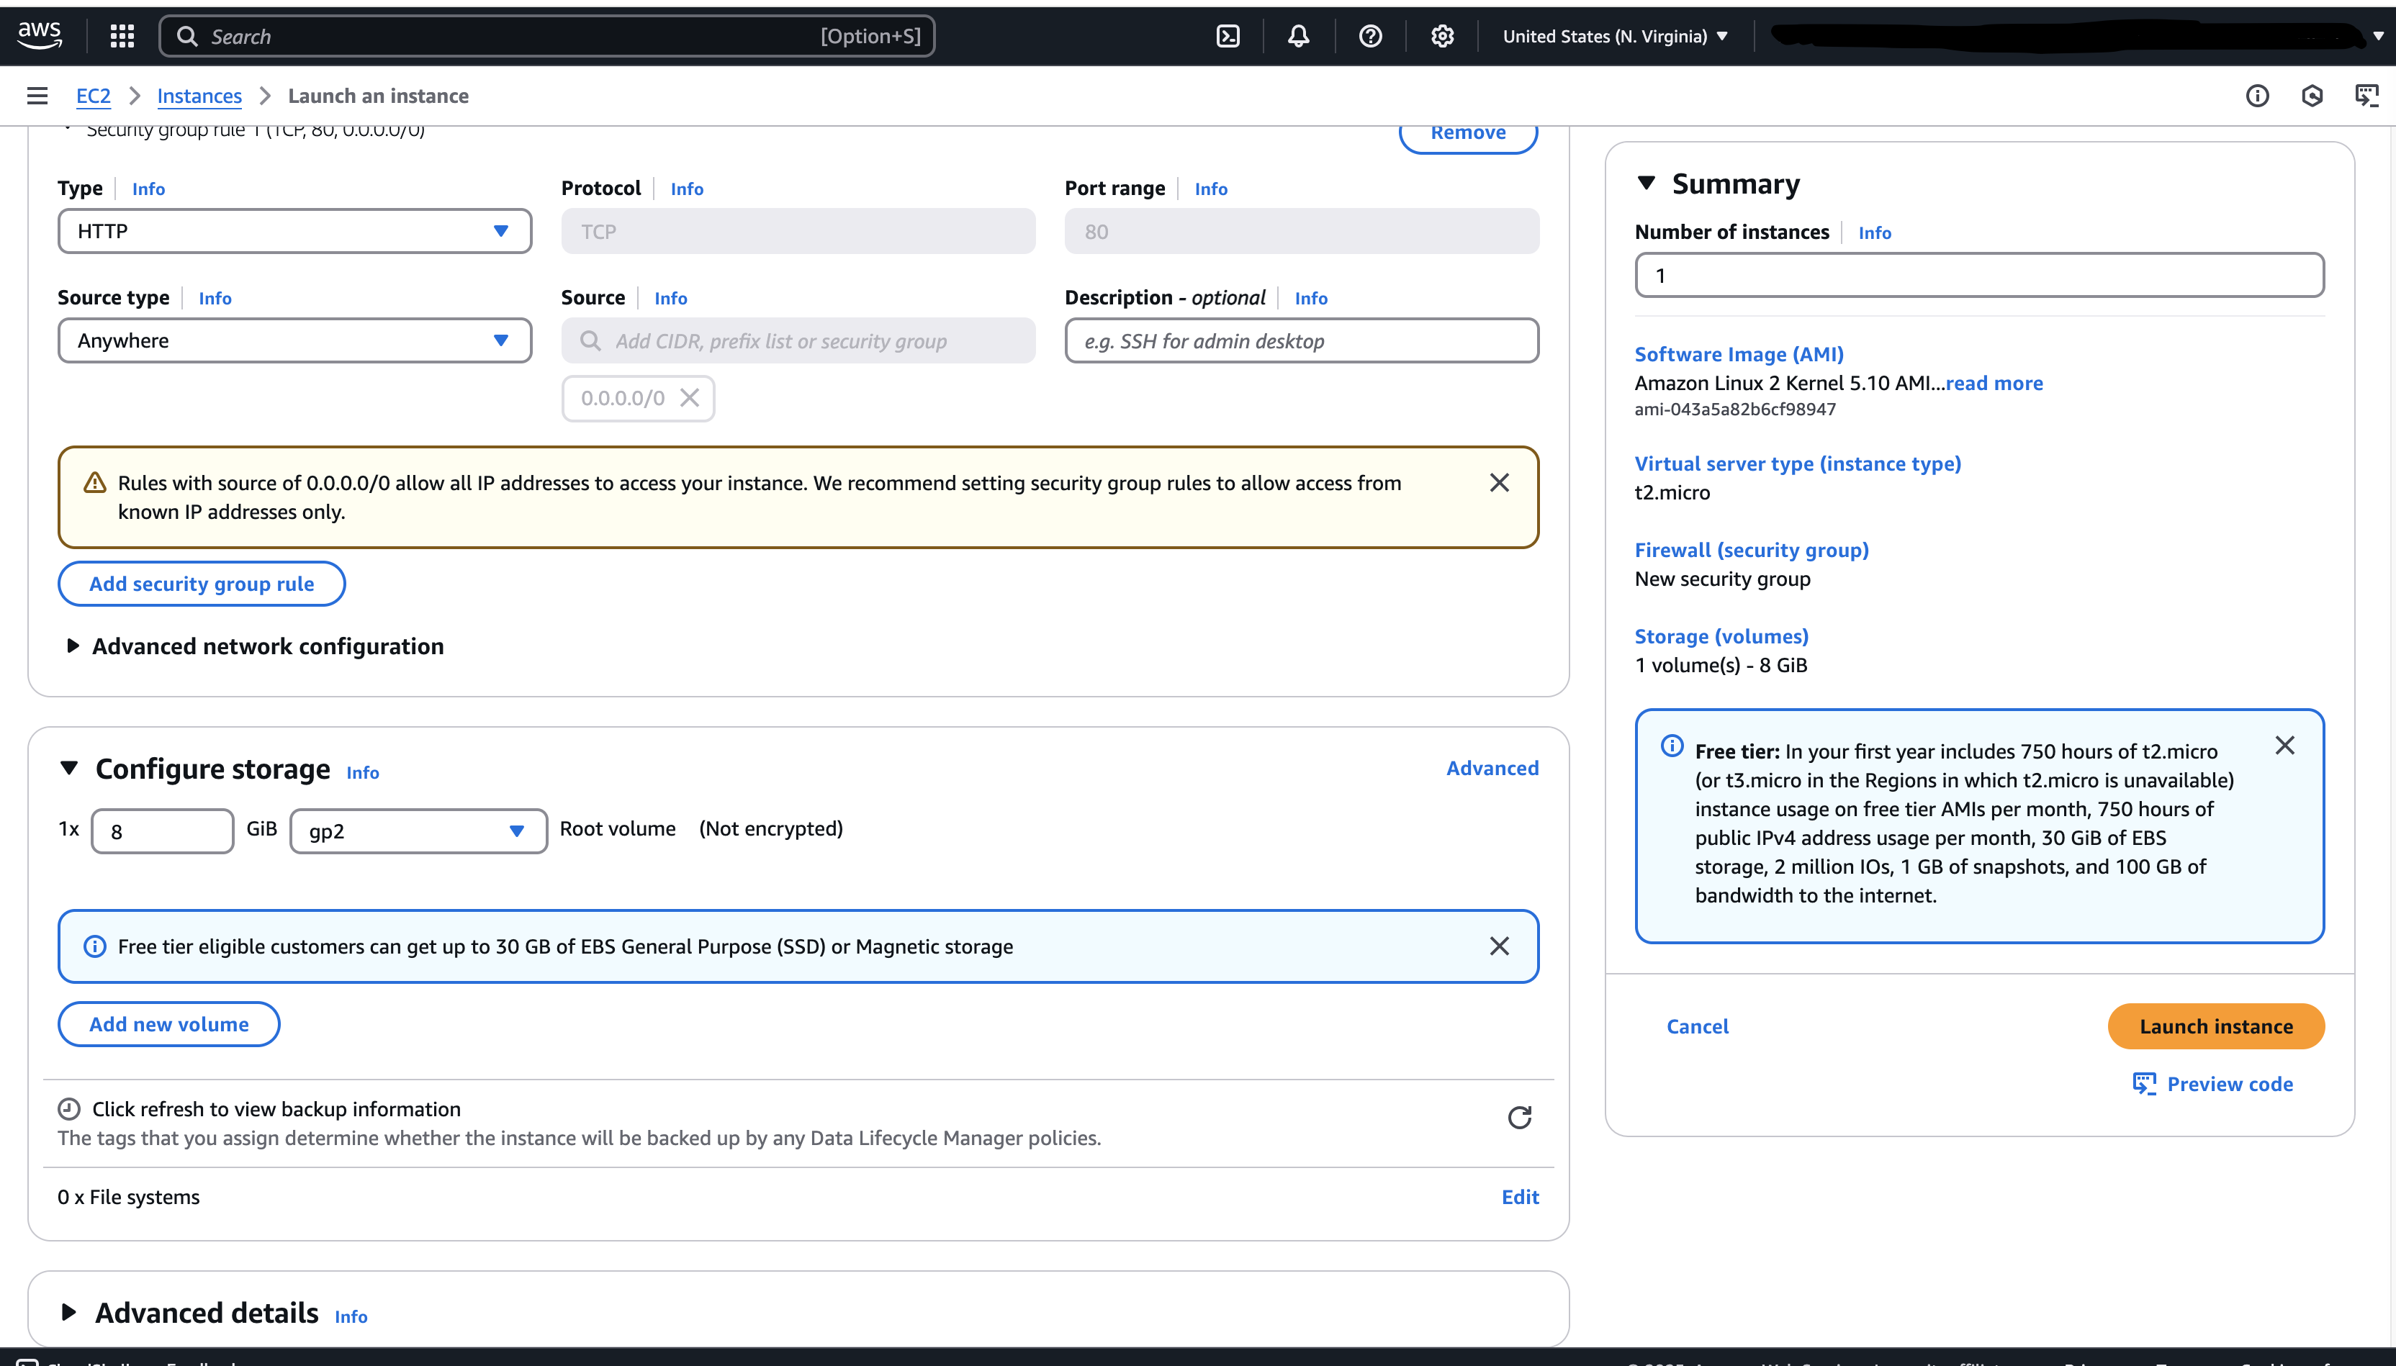The height and width of the screenshot is (1366, 2396).
Task: Go to the EC2 breadcrumb
Action: (93, 96)
